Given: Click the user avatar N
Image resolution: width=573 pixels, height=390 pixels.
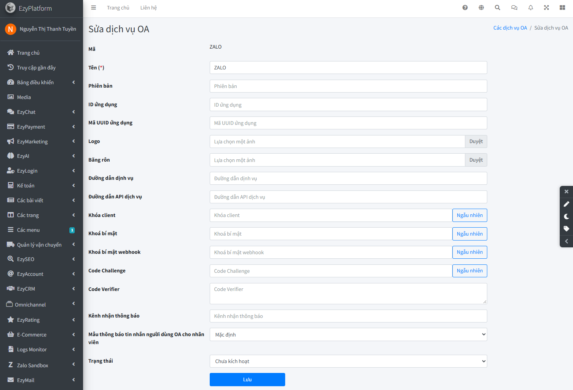Looking at the screenshot, I should coord(11,29).
